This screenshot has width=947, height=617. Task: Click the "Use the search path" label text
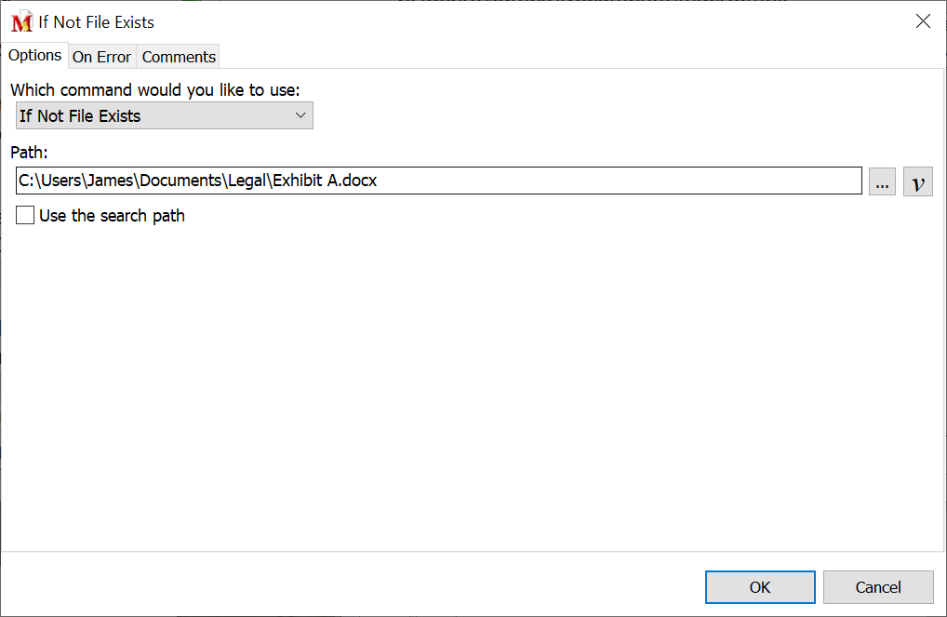coord(112,216)
